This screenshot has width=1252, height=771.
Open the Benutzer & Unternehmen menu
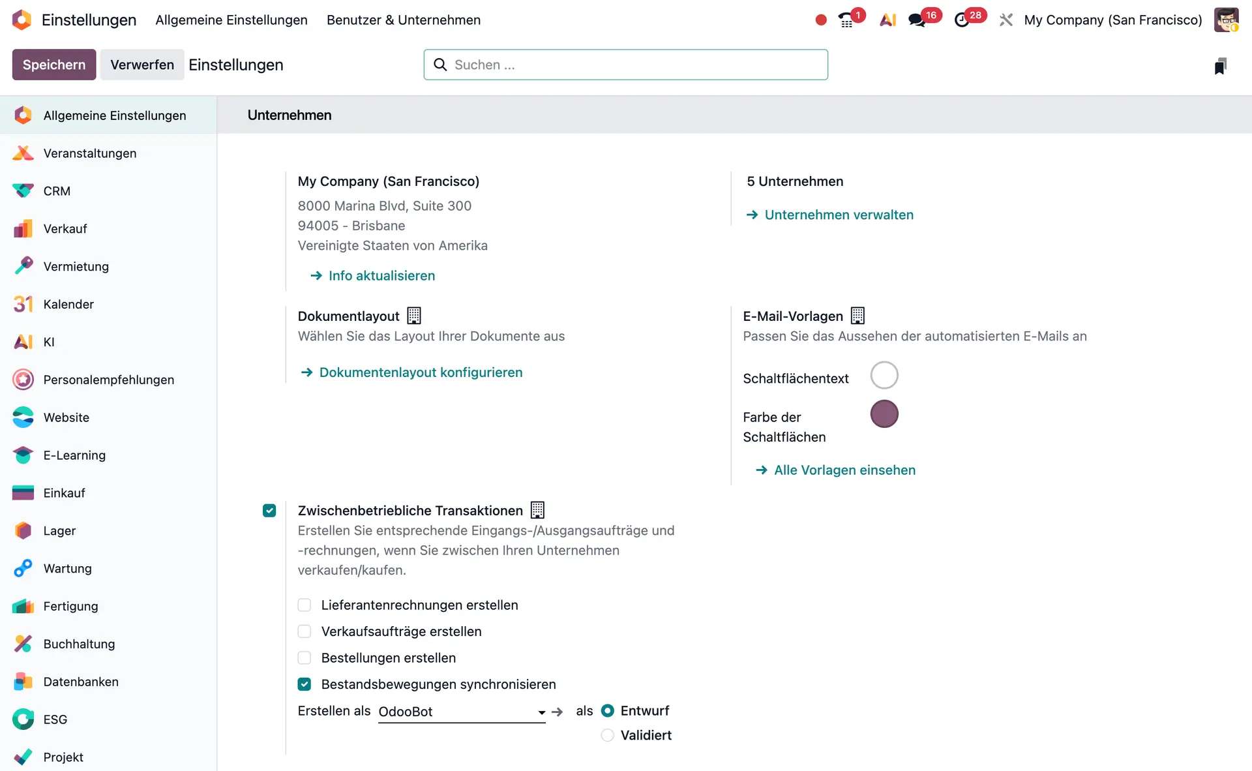tap(404, 20)
